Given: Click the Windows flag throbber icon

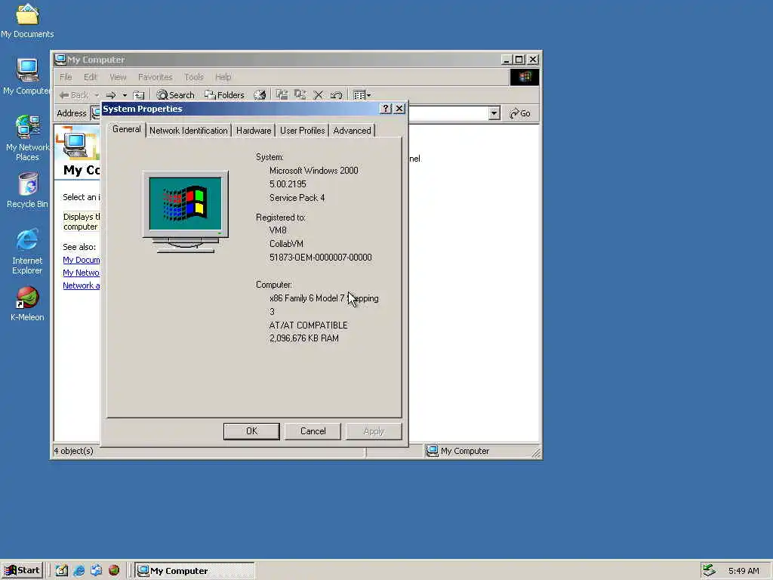Looking at the screenshot, I should [x=524, y=77].
